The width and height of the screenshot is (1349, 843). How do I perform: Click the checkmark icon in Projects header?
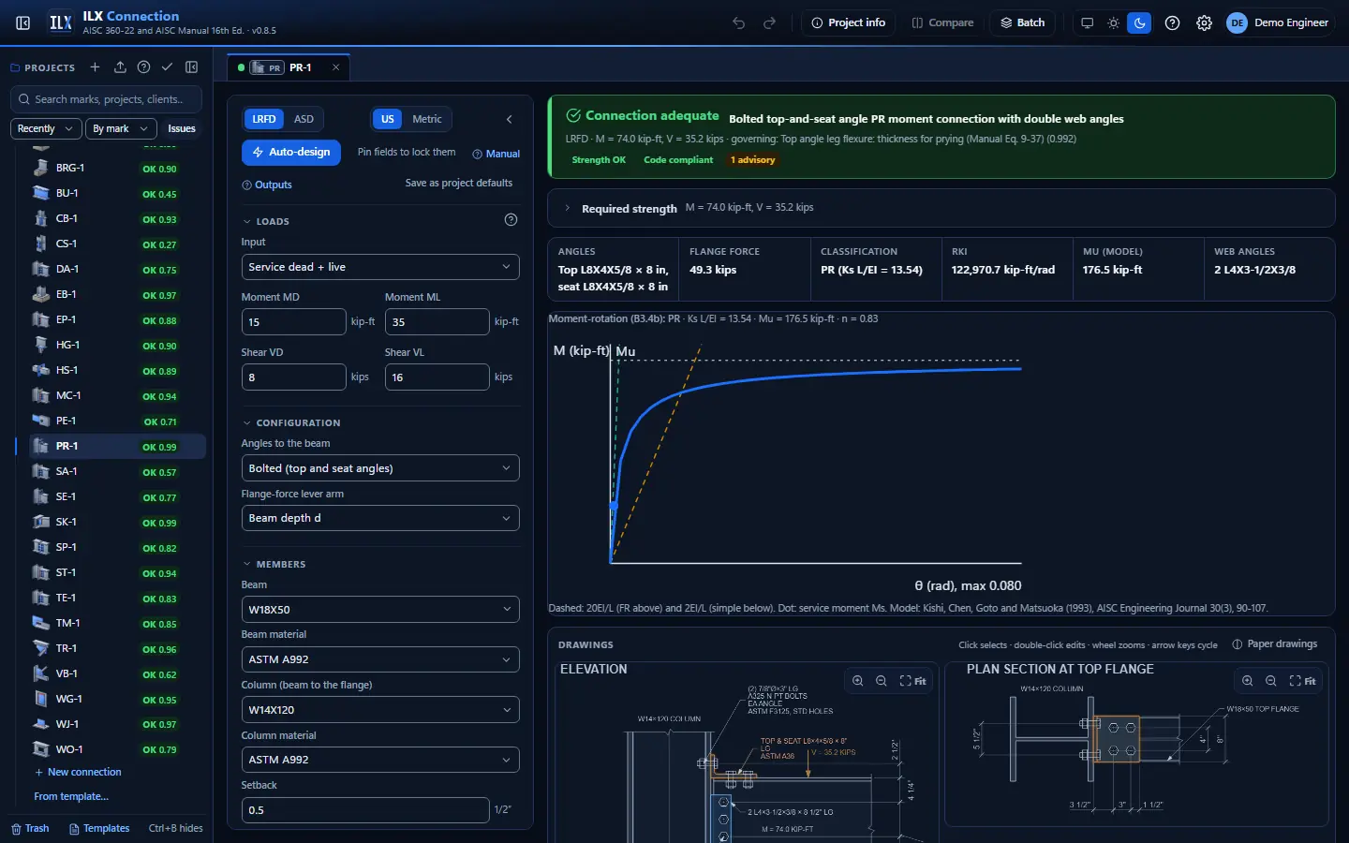[x=167, y=67]
